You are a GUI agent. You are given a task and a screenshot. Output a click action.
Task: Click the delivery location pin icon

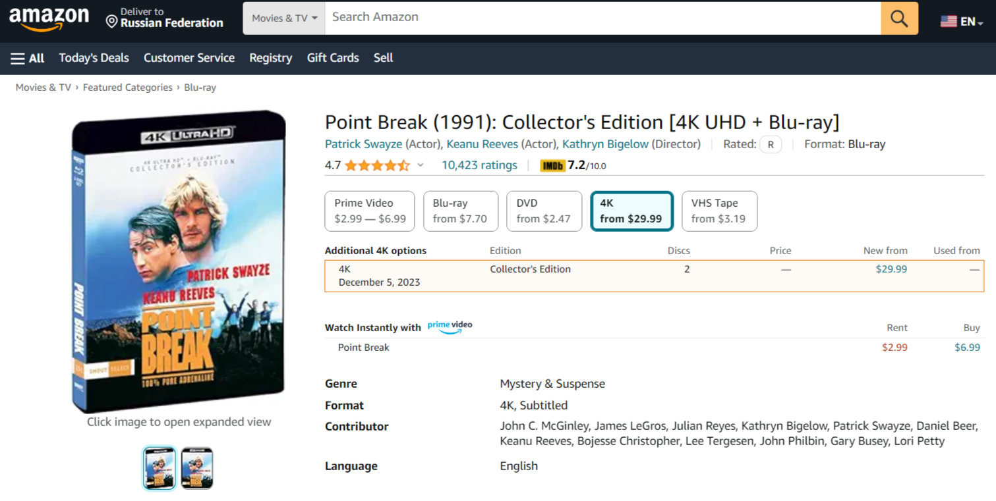tap(112, 22)
